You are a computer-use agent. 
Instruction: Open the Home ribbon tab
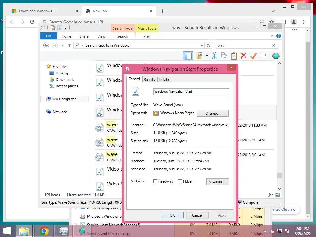[66, 36]
